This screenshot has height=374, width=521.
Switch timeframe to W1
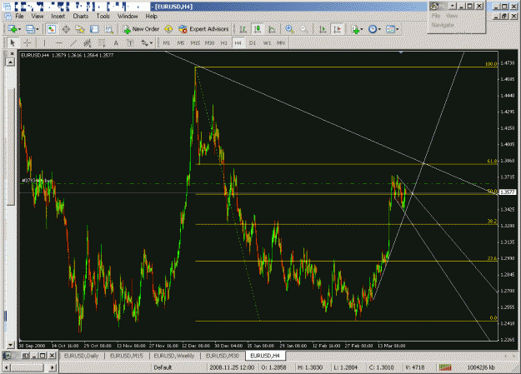click(267, 42)
